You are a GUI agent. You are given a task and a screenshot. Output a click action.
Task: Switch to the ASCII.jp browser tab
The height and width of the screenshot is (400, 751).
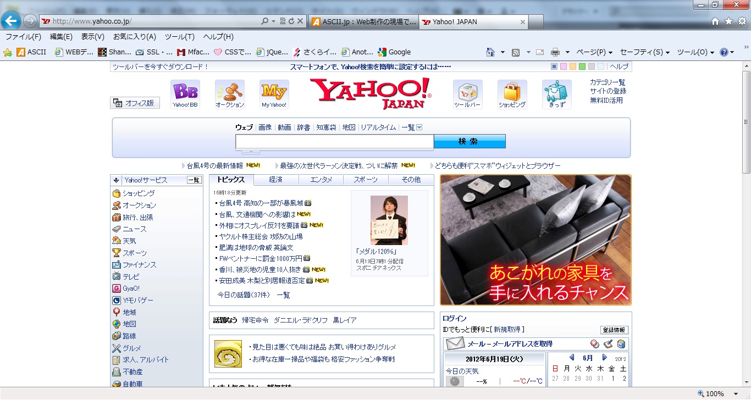363,22
